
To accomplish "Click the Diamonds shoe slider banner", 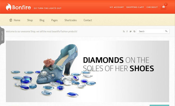I will click(x=87, y=71).
